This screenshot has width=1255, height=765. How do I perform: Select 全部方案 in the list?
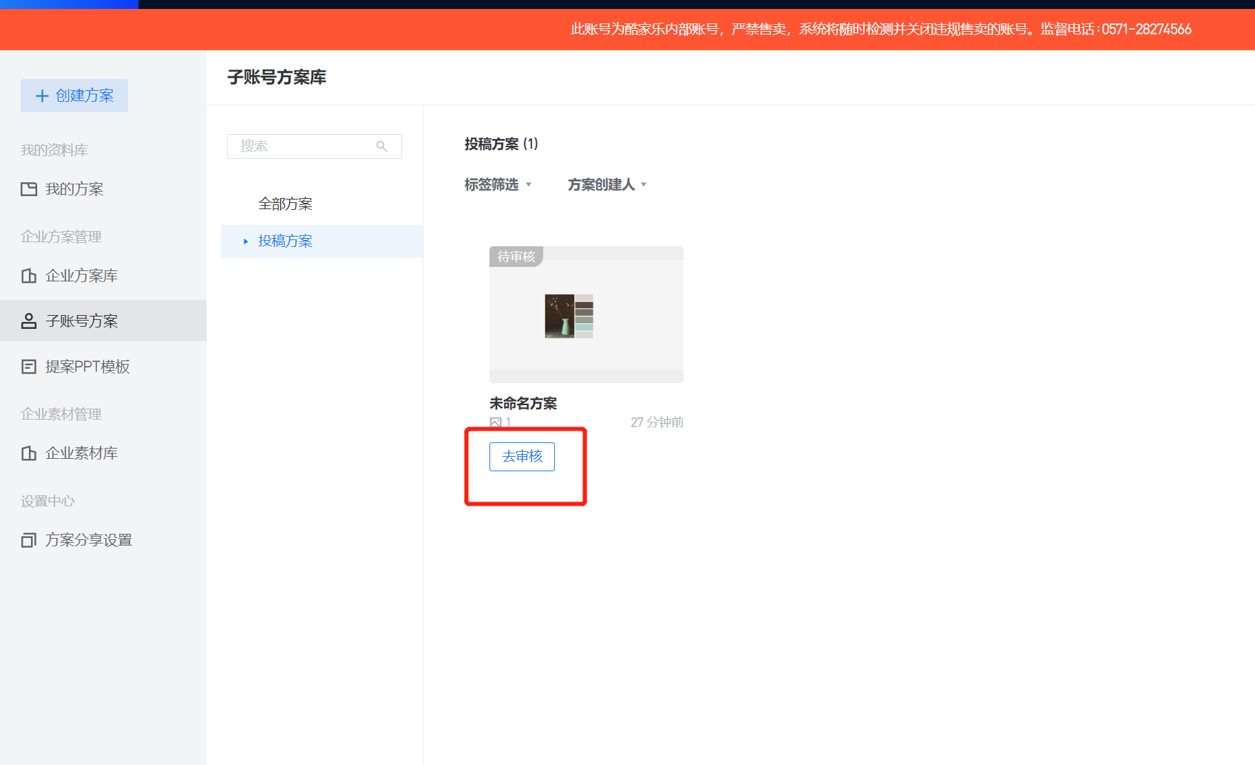pos(285,204)
